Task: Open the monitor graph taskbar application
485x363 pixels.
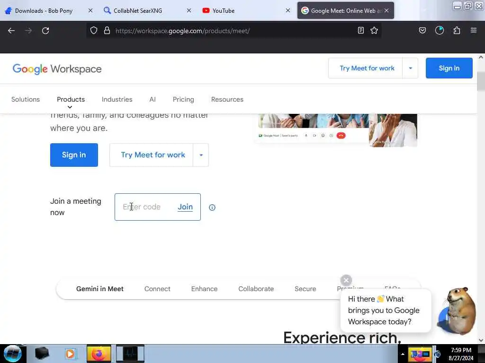Action: [130, 354]
